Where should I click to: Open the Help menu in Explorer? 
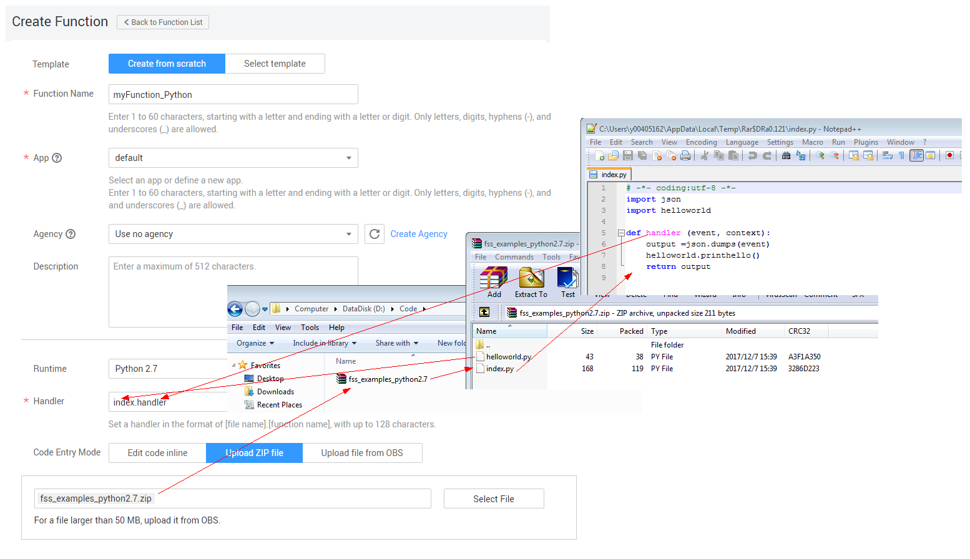pyautogui.click(x=336, y=328)
